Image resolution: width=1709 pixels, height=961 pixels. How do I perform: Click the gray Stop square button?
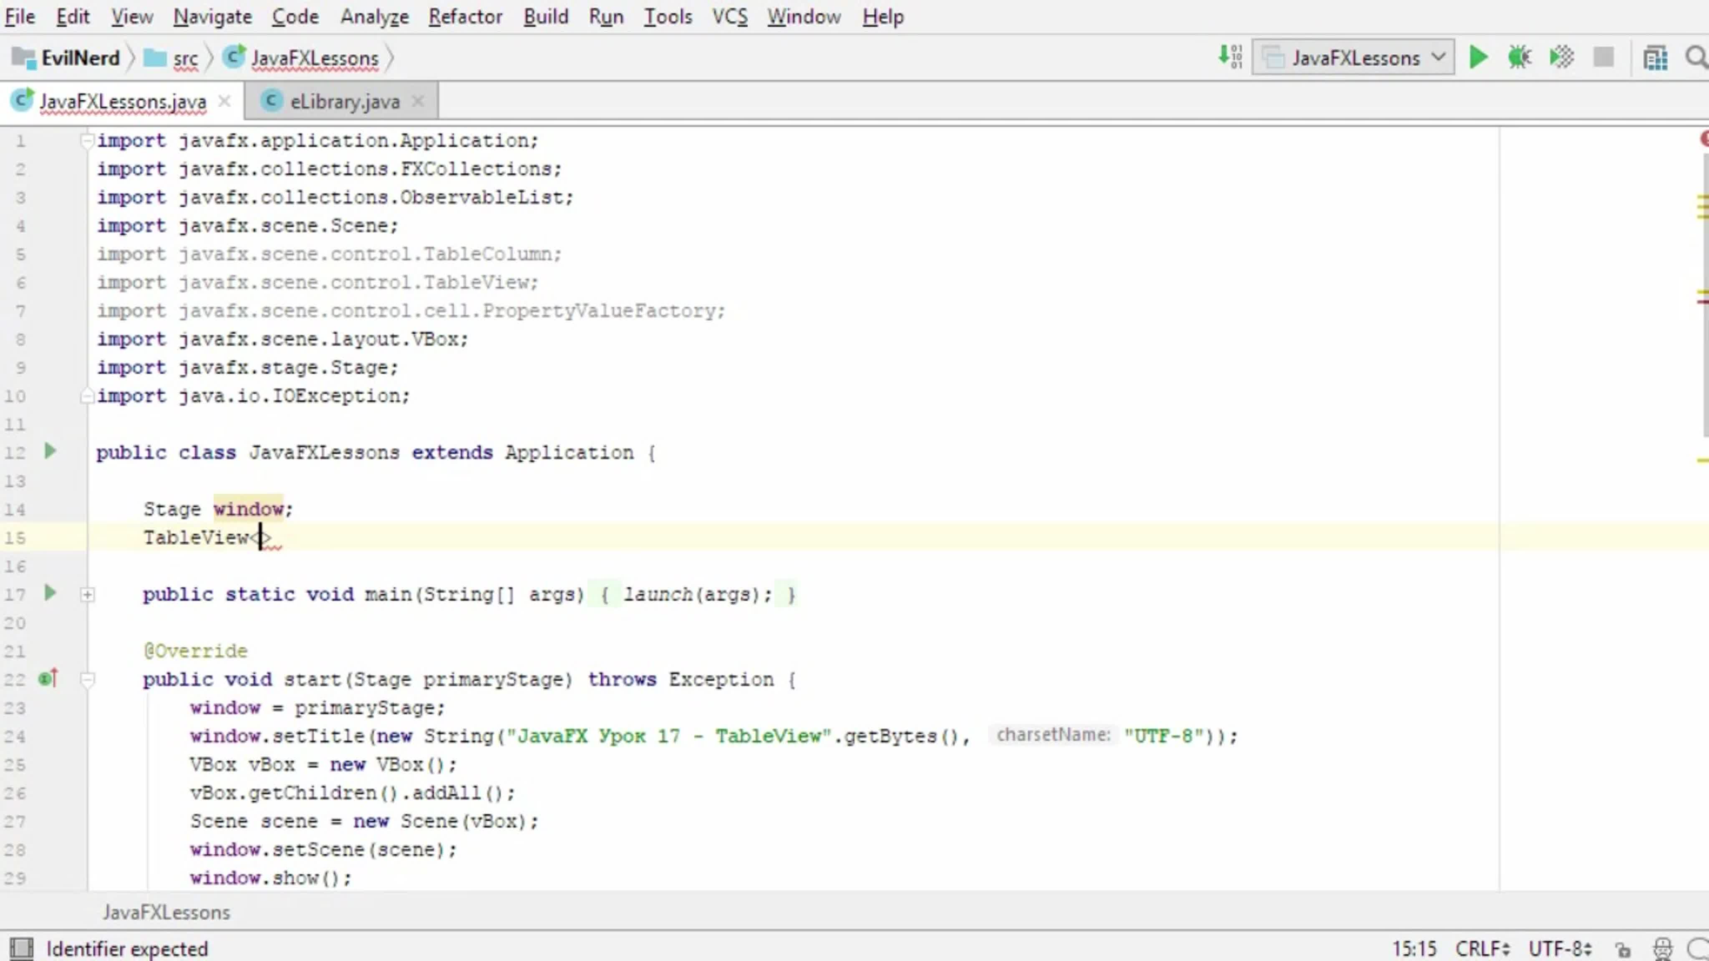coord(1603,58)
